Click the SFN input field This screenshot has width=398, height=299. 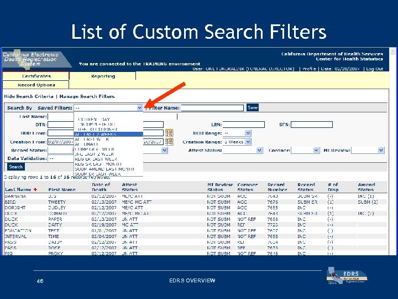312,125
